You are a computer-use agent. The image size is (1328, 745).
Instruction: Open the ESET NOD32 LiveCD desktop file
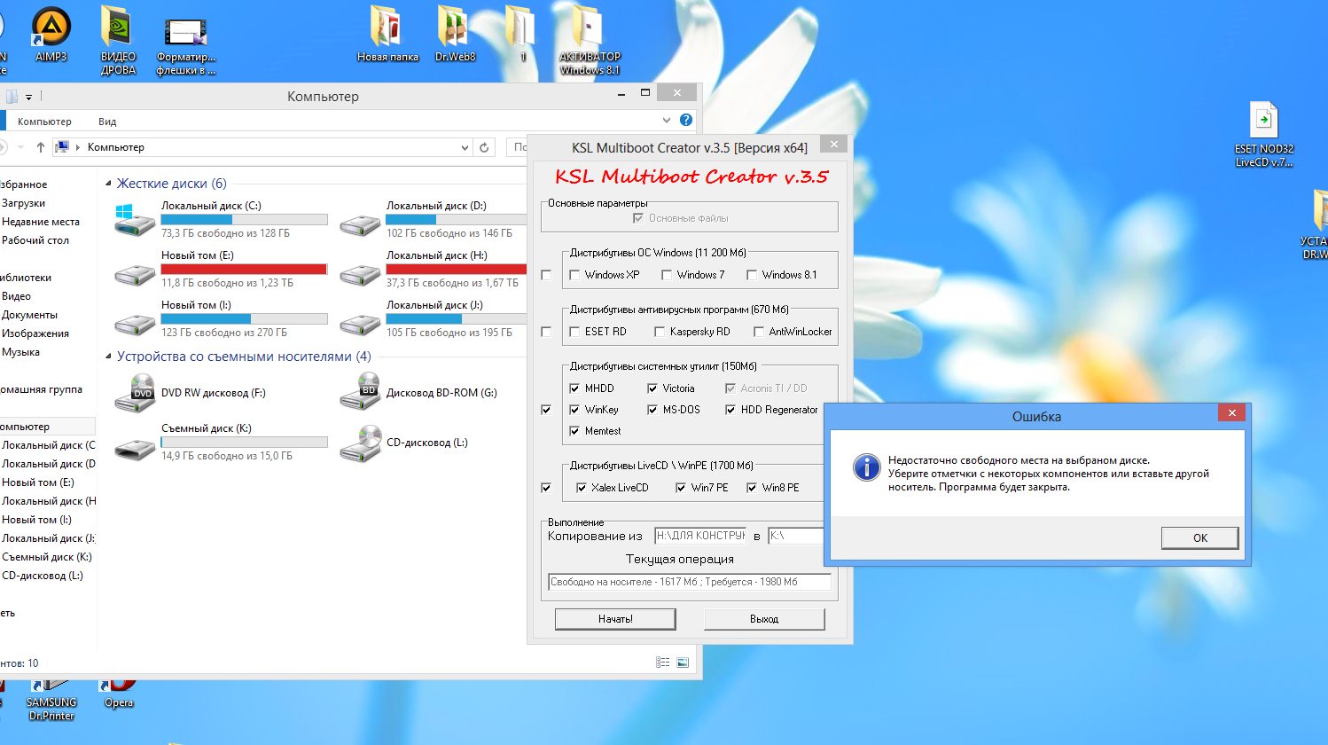1263,122
